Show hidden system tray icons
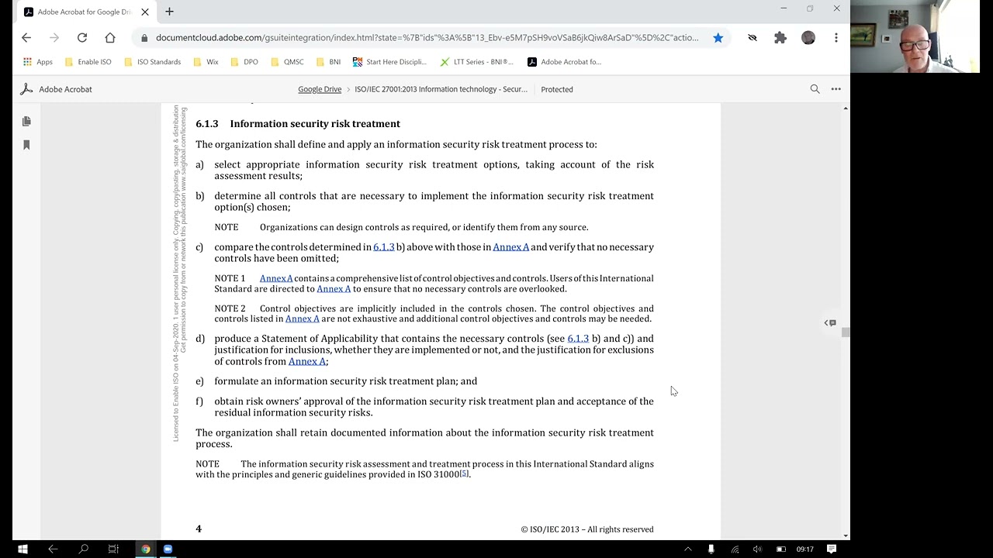Screen dimensions: 993x558 click(687, 549)
